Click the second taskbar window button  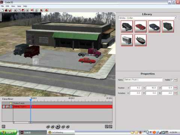click(x=61, y=132)
